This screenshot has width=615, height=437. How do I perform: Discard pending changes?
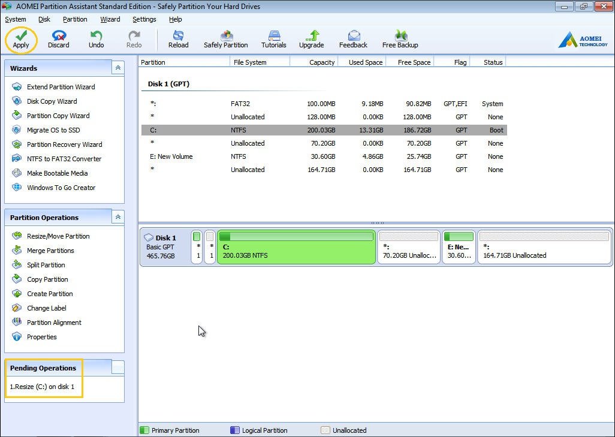tap(58, 40)
